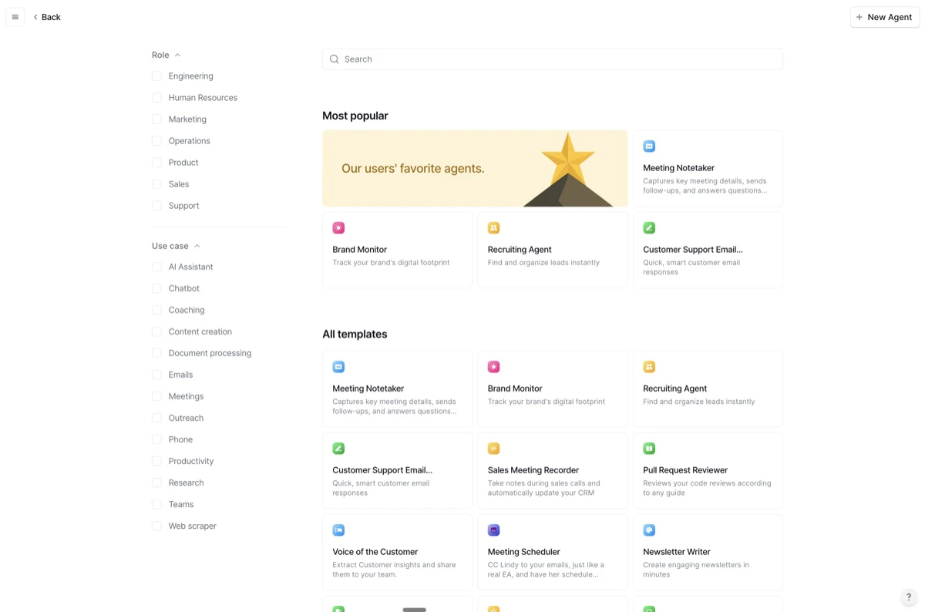Click the Search templates field
This screenshot has height=612, width=925.
click(x=552, y=59)
